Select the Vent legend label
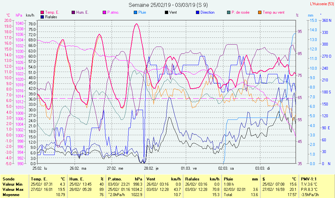The width and height of the screenshot is (335, 198). point(173,12)
